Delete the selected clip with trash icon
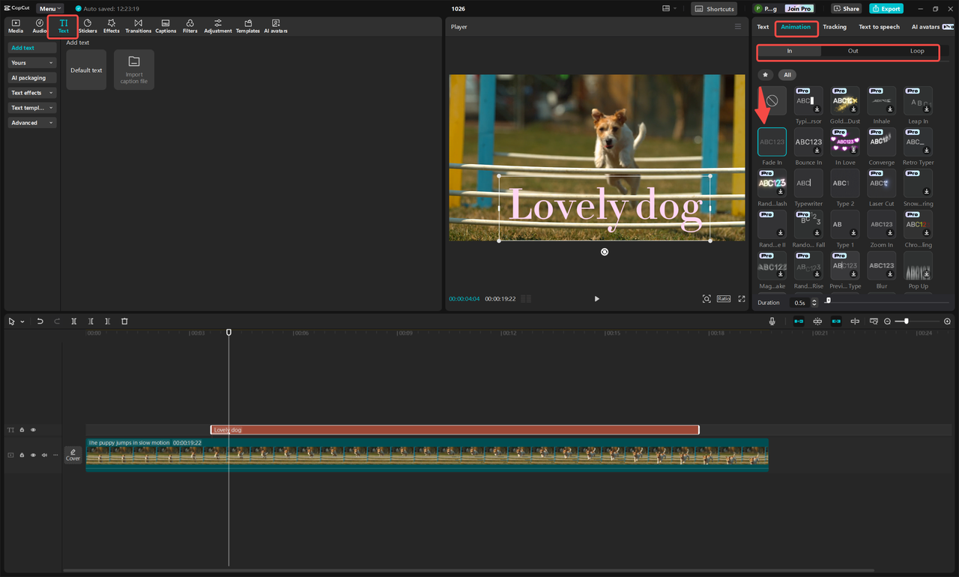Viewport: 959px width, 577px height. click(x=124, y=321)
